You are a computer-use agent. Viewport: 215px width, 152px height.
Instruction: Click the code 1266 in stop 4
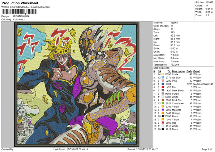pyautogui.click(x=190, y=84)
